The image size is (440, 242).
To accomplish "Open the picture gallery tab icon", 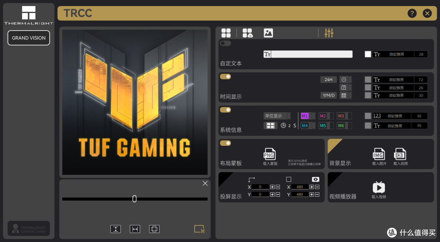I will [268, 33].
